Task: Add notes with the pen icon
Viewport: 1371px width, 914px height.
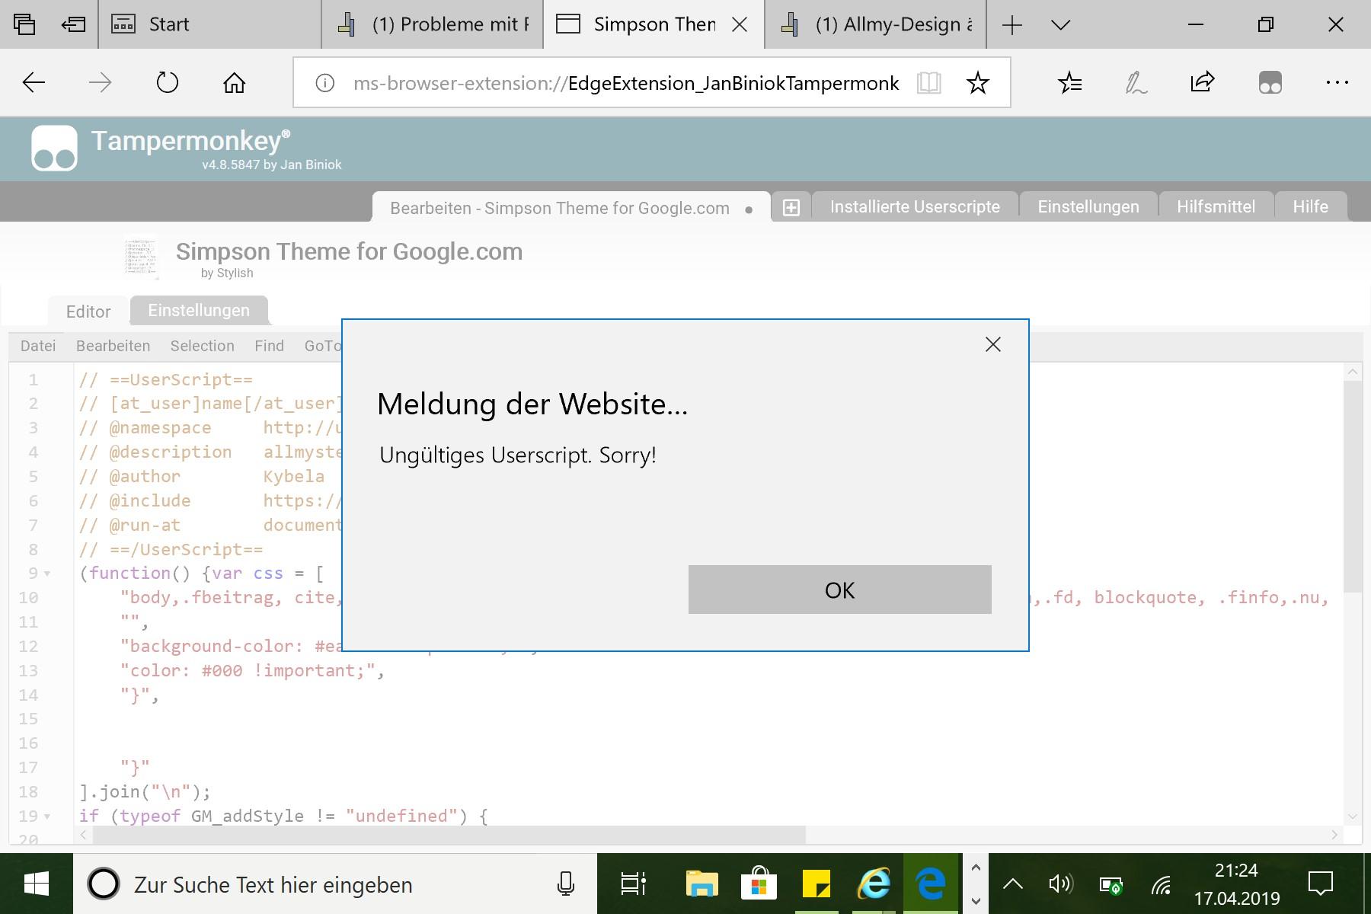Action: point(1136,82)
